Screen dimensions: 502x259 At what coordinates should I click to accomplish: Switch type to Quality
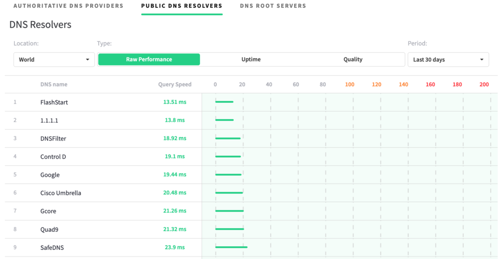pos(353,59)
